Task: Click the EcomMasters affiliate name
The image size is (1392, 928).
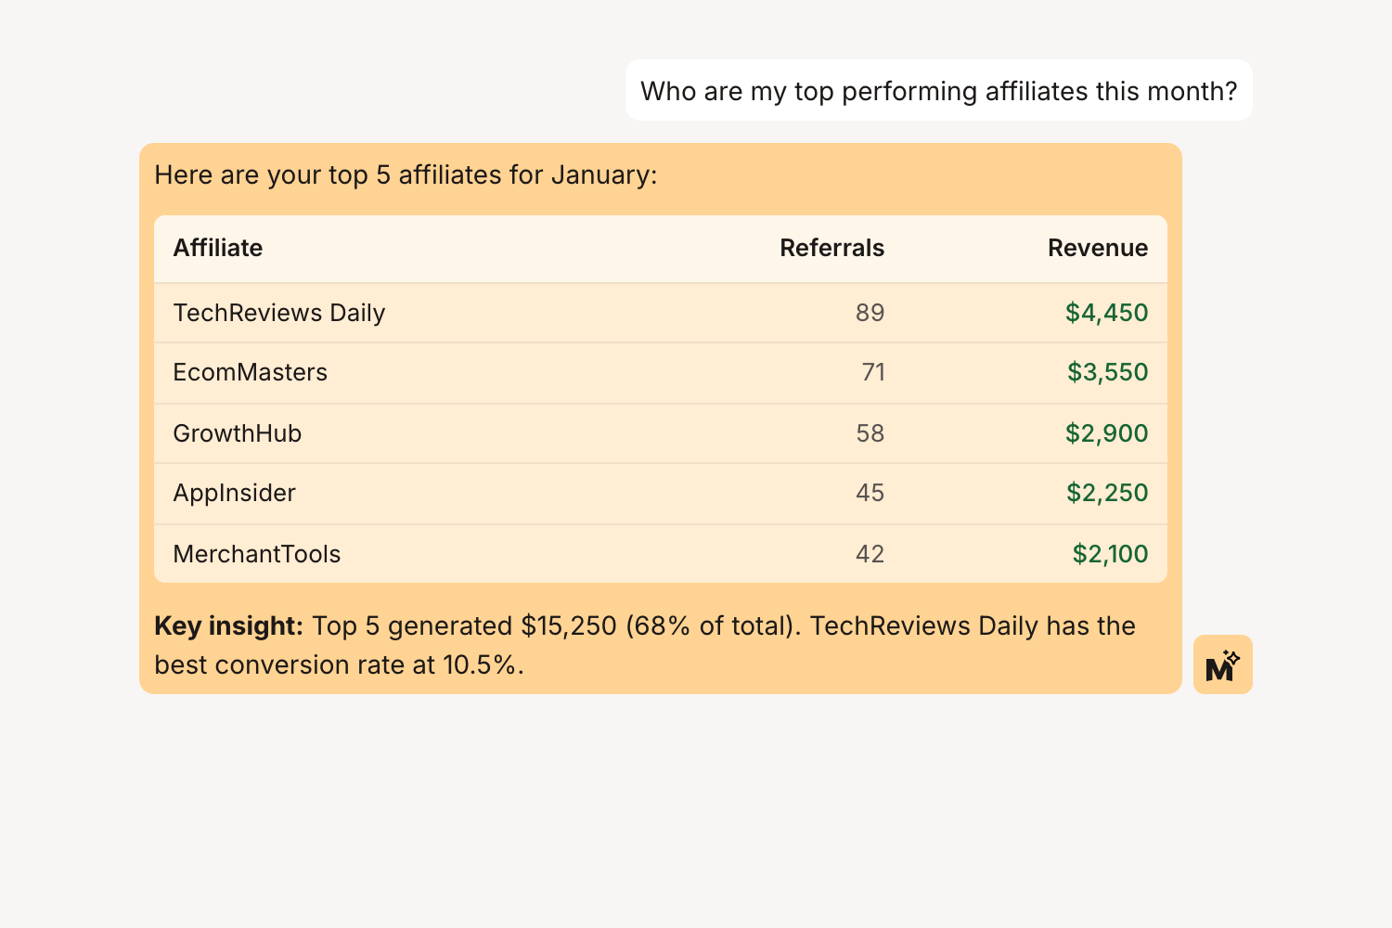Action: tap(251, 372)
